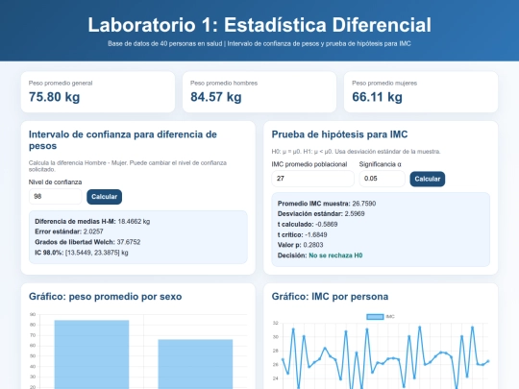Click the Peso promedio hombres label
Screen dimensions: 519x389
[x=224, y=83]
